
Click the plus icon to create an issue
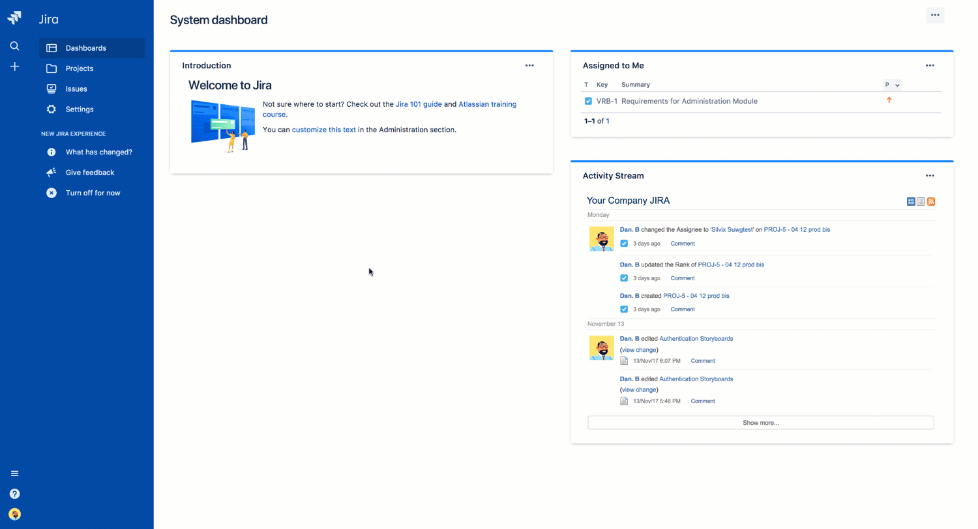(x=14, y=66)
